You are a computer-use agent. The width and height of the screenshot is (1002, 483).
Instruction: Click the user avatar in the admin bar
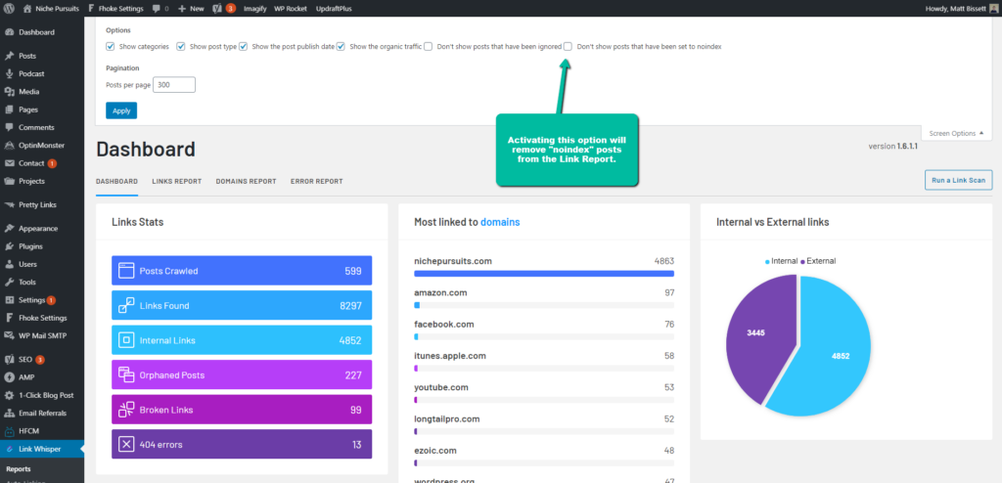993,9
